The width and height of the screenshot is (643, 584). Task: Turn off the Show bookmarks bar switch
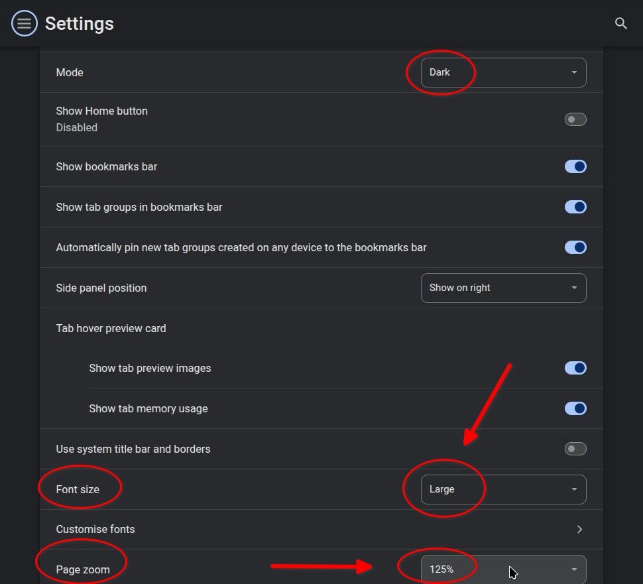pyautogui.click(x=575, y=166)
